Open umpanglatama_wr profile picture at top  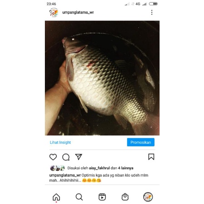click(x=53, y=12)
